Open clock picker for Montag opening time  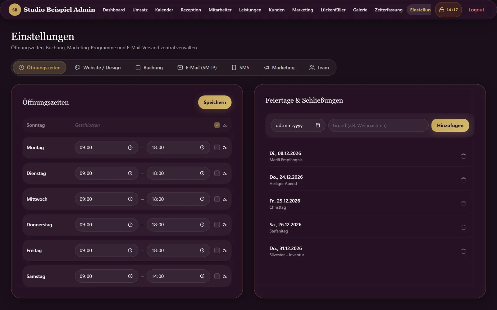130,148
